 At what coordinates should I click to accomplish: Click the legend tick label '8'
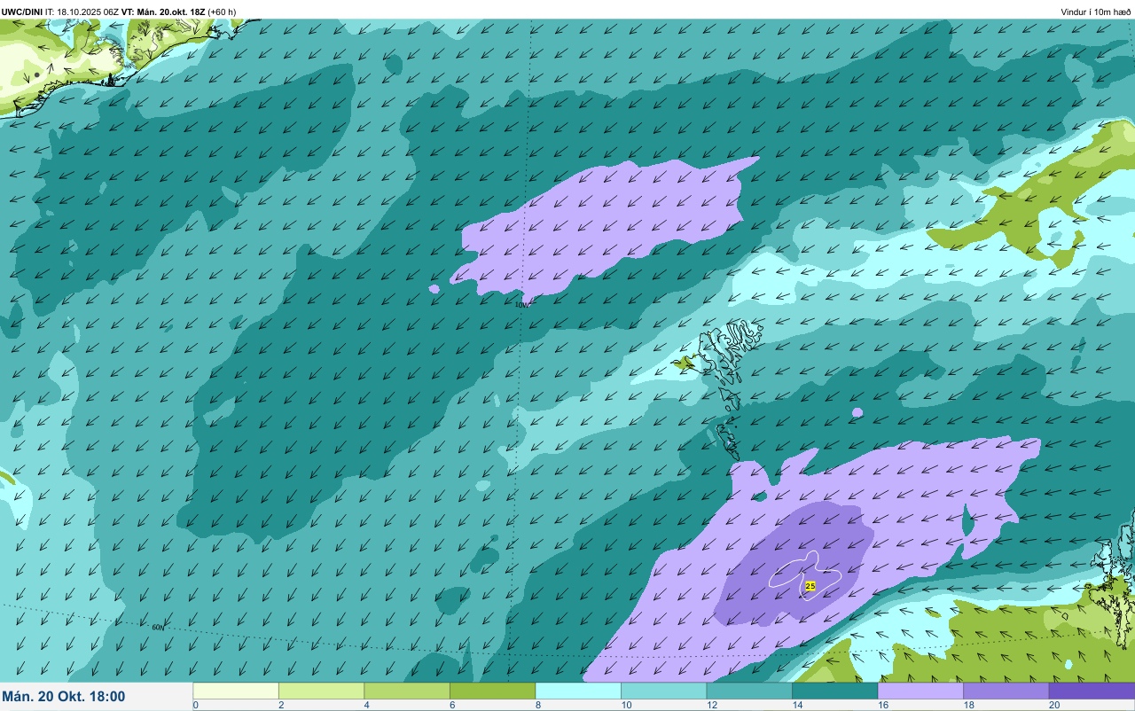(x=537, y=705)
